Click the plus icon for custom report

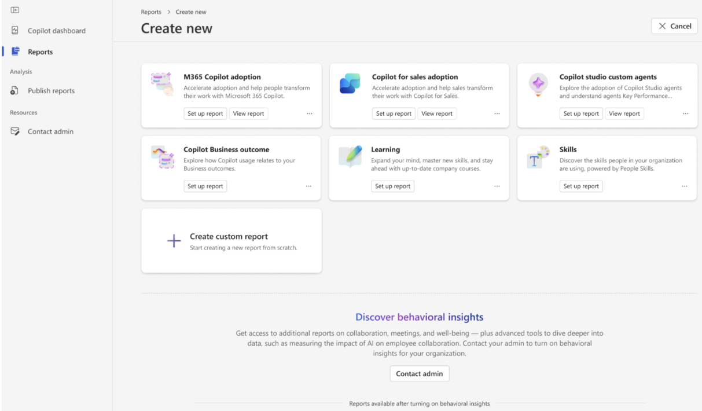(x=174, y=241)
